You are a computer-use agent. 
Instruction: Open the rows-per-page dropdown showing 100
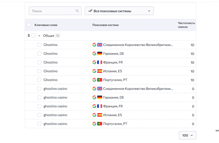[x=187, y=135]
